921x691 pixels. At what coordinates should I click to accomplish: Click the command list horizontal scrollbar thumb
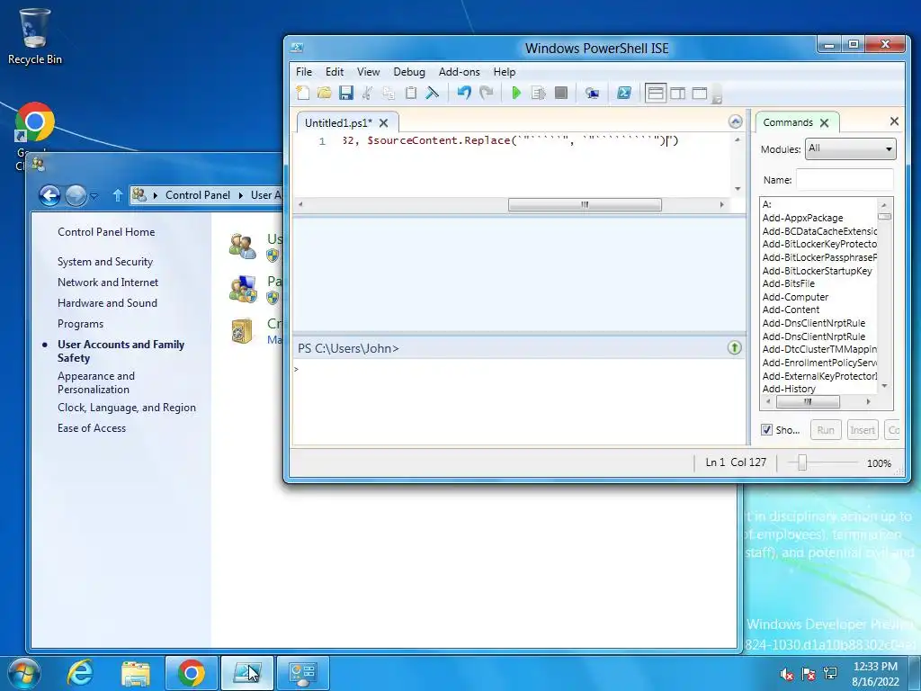tap(808, 402)
